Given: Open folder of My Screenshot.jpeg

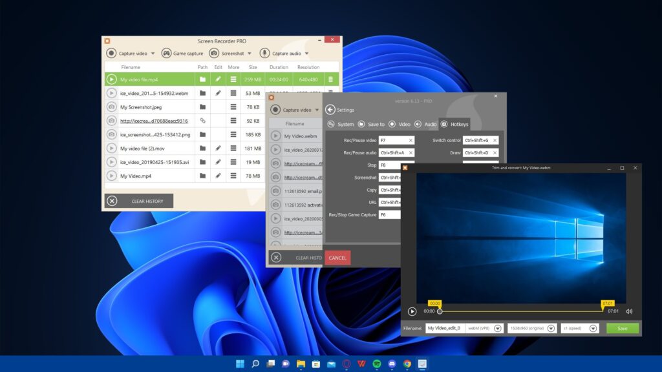Looking at the screenshot, I should [x=202, y=107].
